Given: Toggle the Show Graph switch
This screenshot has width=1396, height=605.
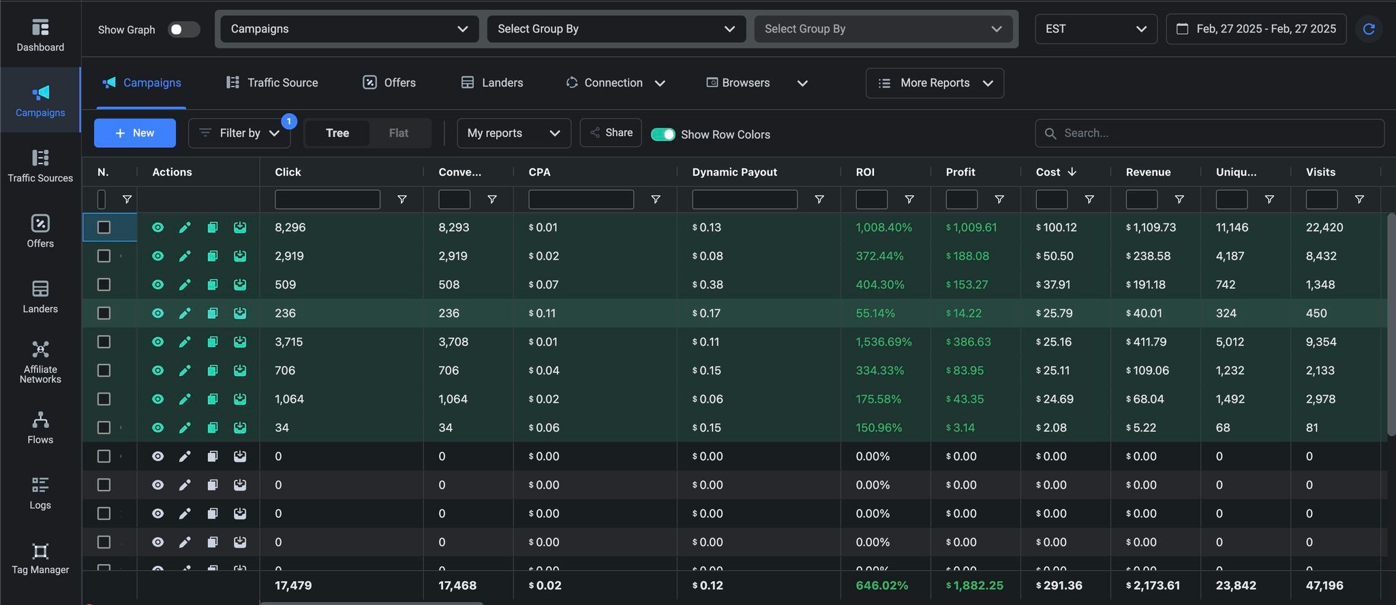Looking at the screenshot, I should pos(183,29).
